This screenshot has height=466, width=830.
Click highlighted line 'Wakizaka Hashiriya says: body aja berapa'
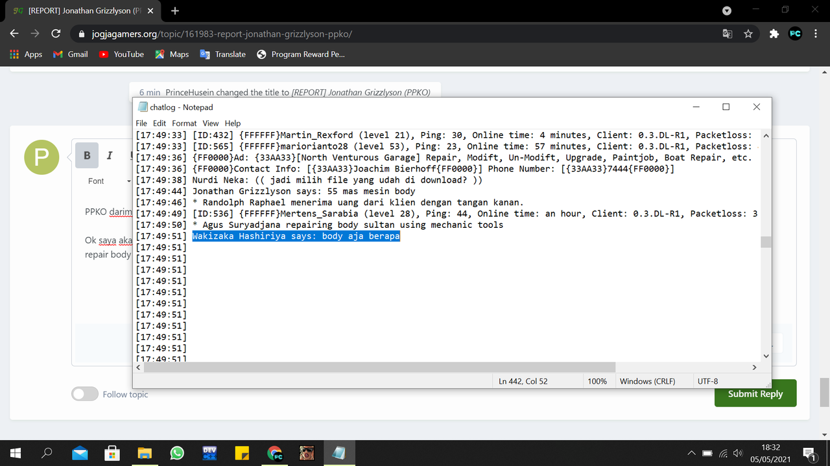coord(296,236)
